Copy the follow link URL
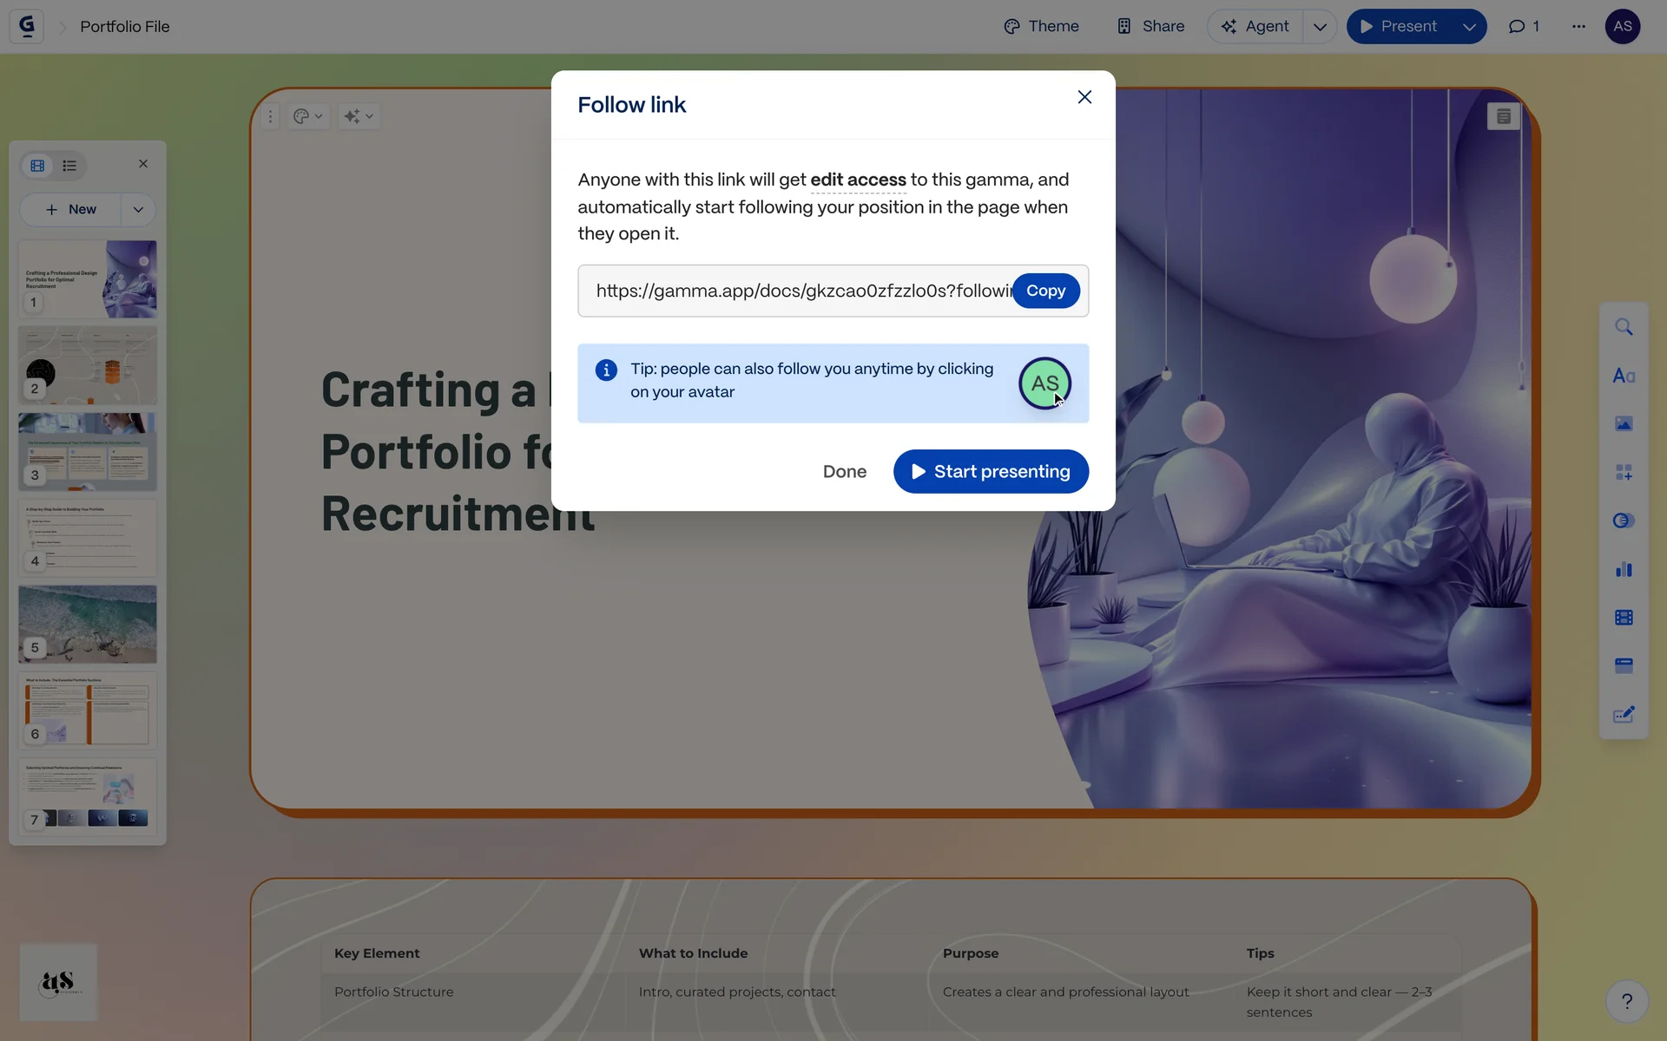The width and height of the screenshot is (1667, 1041). (x=1045, y=291)
